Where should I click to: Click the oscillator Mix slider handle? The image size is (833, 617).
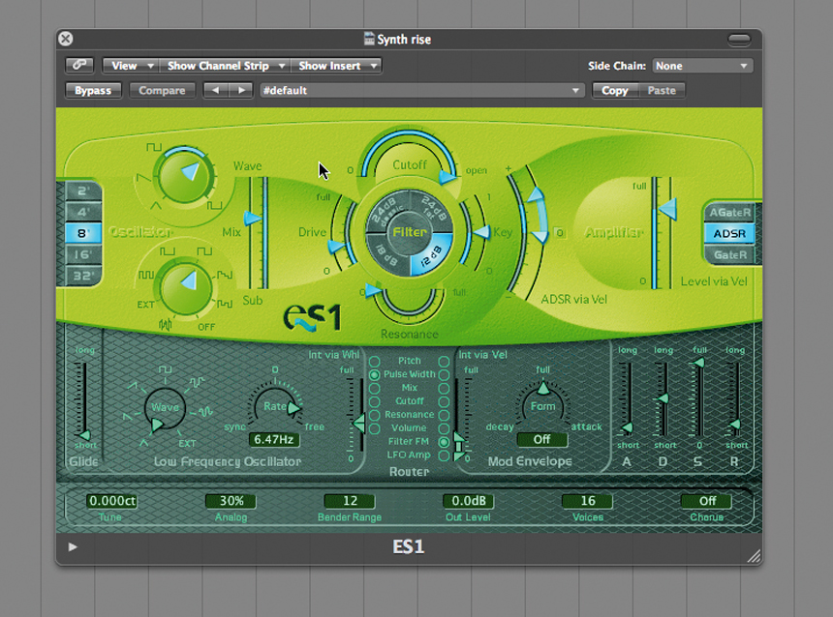(x=253, y=218)
